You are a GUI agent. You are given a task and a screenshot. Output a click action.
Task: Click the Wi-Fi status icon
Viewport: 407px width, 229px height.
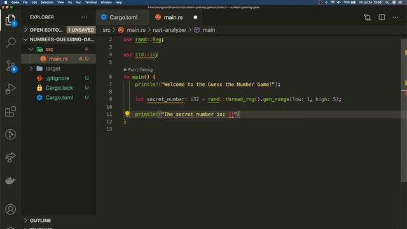333,3
